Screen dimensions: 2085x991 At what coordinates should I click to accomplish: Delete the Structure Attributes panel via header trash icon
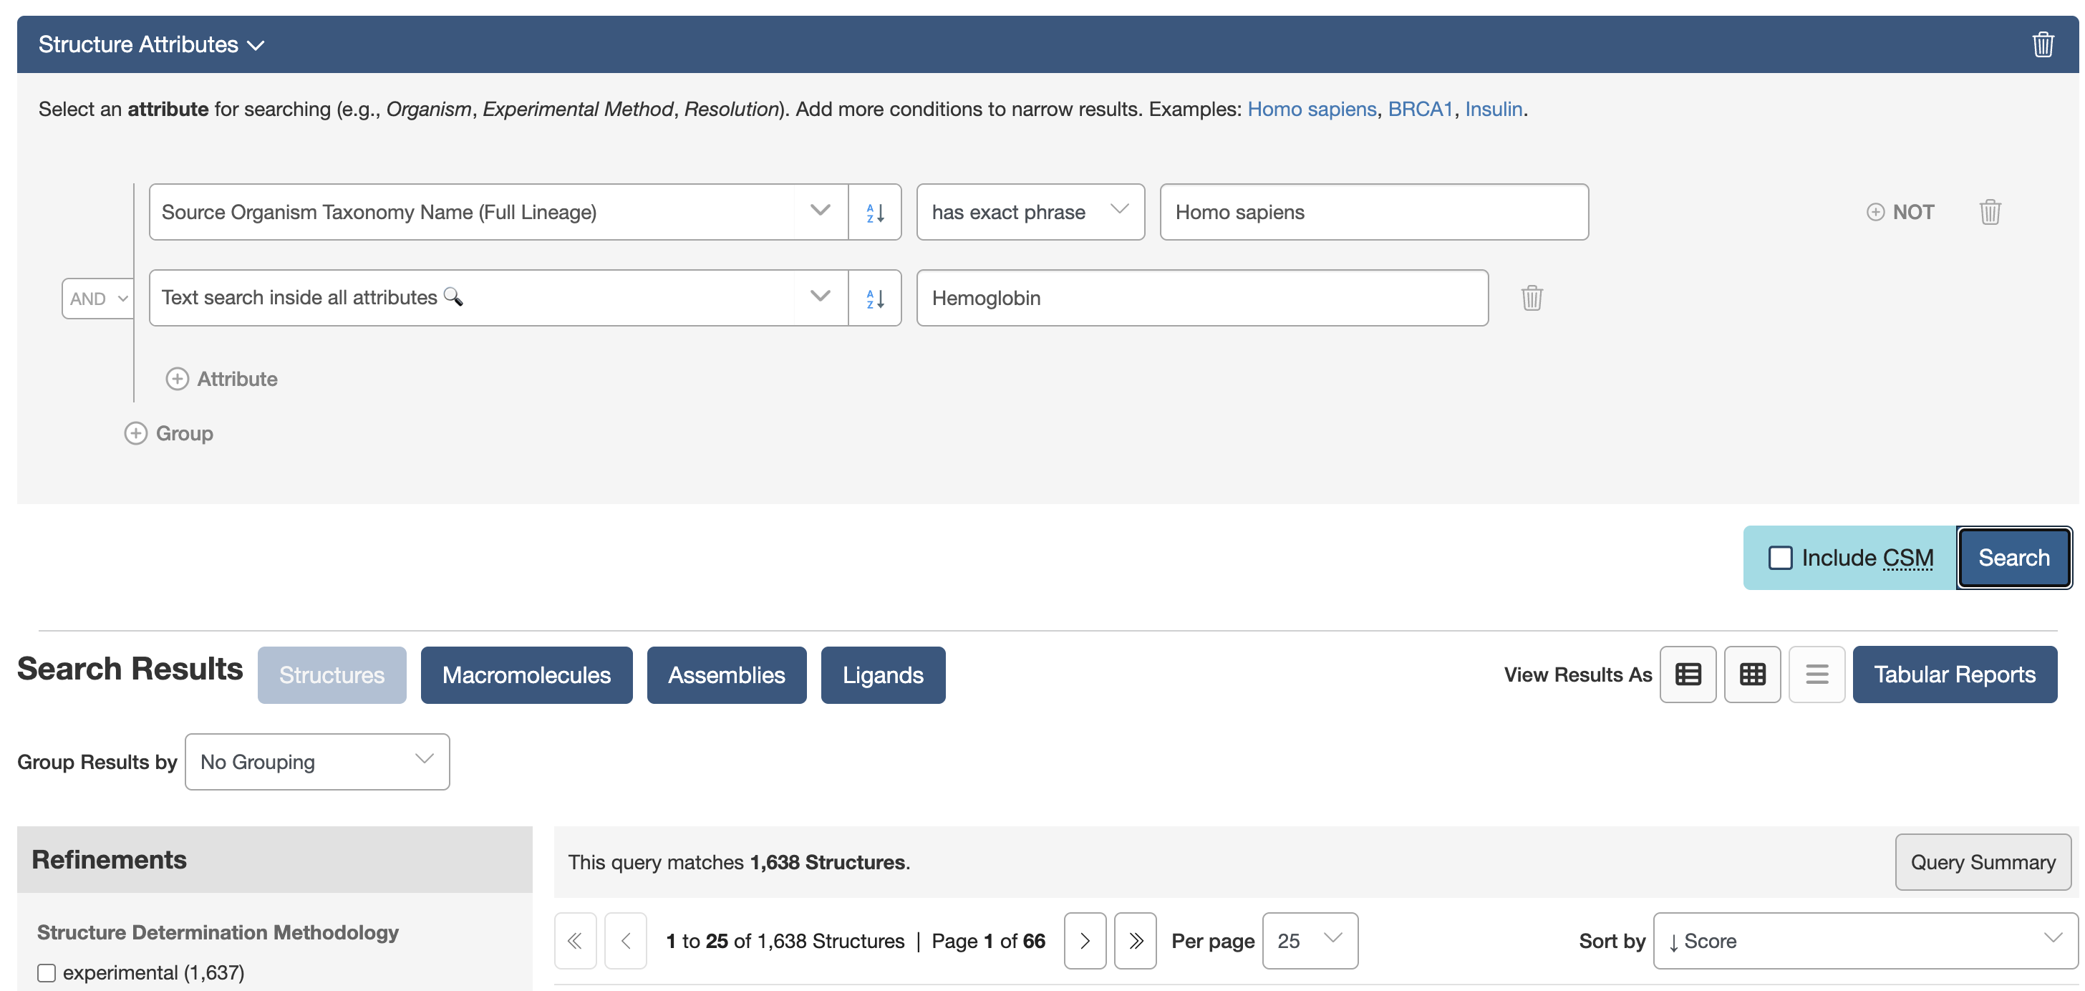tap(2042, 44)
